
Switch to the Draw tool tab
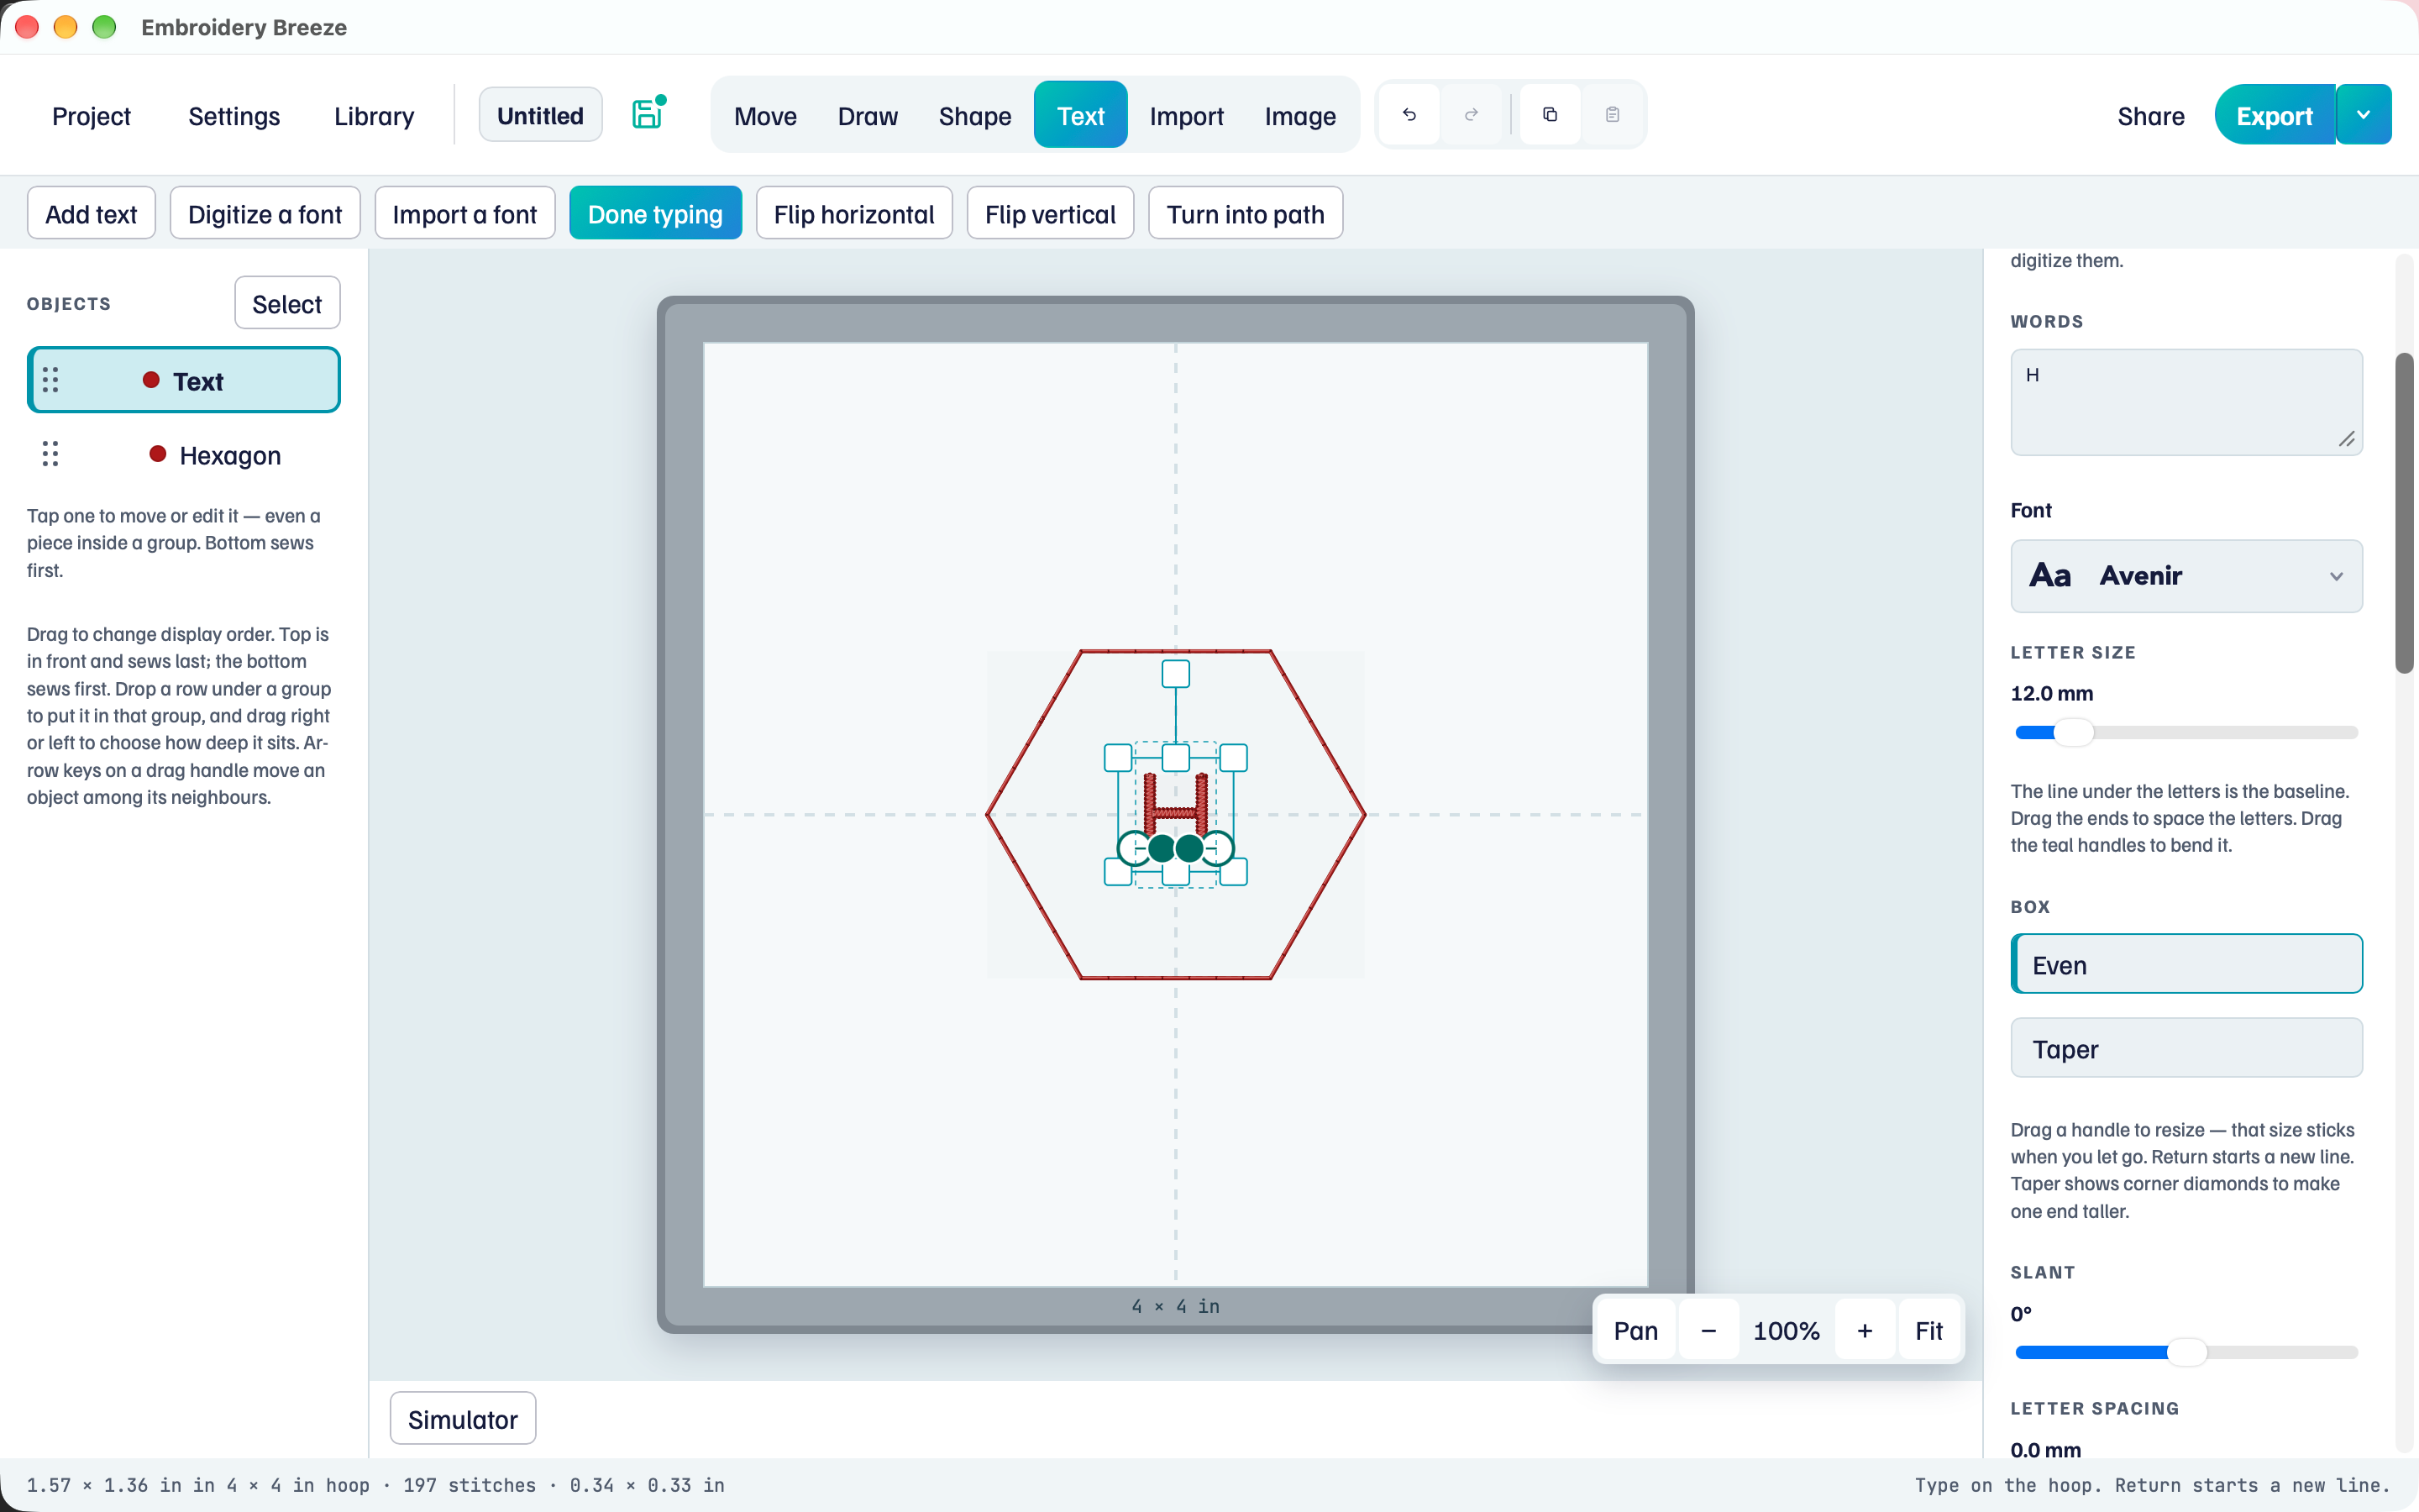pos(868,116)
